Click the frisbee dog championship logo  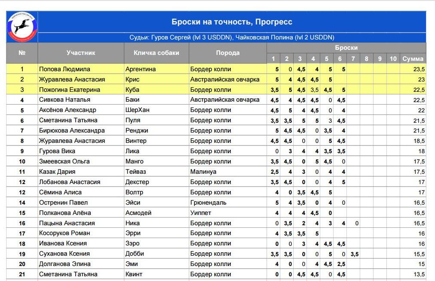click(22, 27)
